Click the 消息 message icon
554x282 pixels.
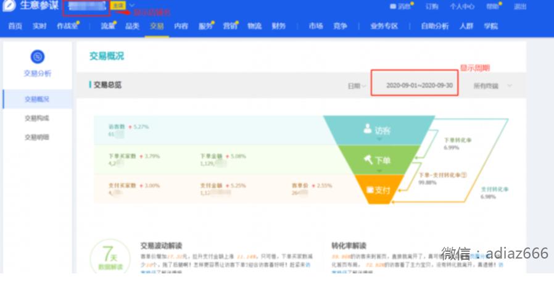[392, 6]
